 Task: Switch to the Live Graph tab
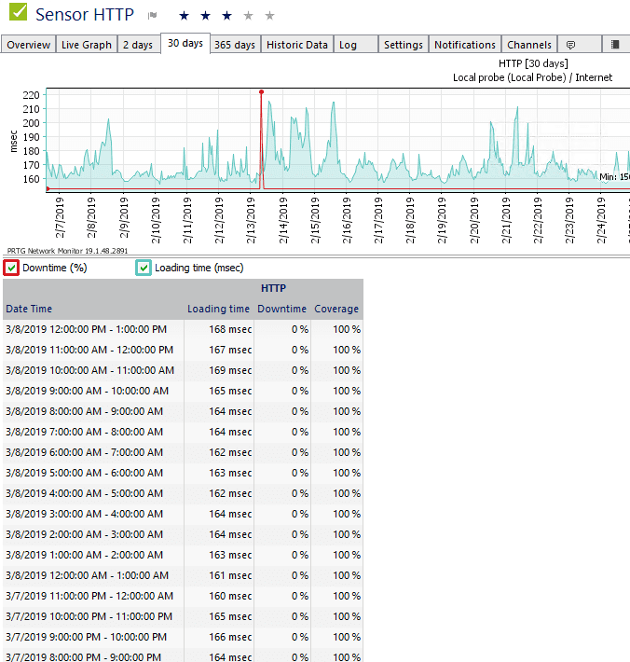click(86, 45)
